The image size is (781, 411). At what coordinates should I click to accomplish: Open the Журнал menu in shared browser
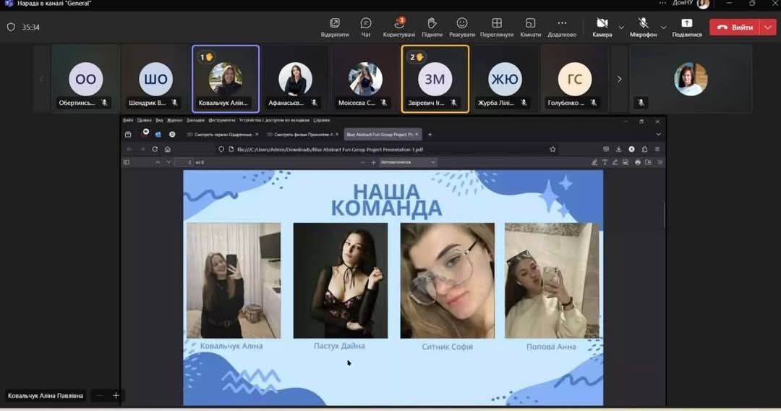click(x=175, y=120)
